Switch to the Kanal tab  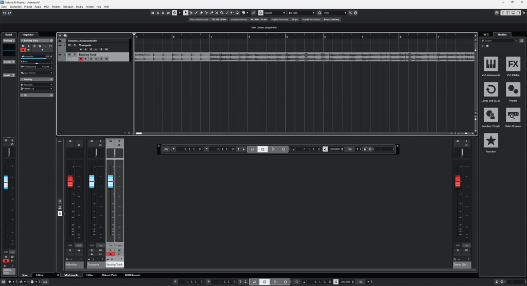[9, 34]
